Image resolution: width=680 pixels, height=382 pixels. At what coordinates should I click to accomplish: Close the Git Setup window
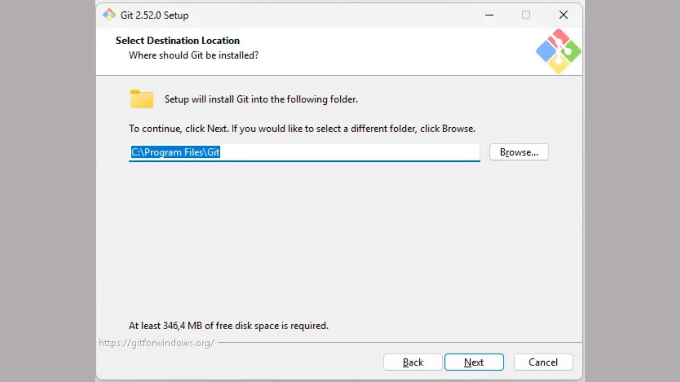pyautogui.click(x=563, y=15)
